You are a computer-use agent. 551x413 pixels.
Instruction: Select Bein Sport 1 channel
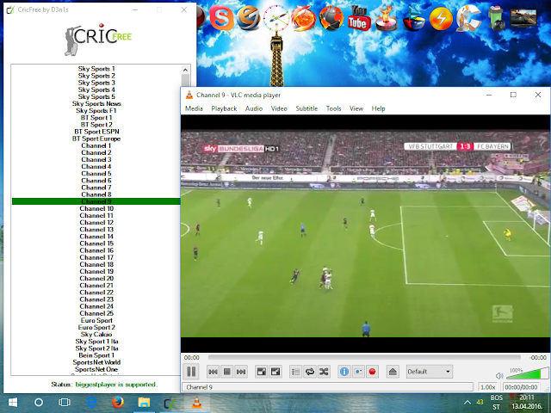point(96,355)
